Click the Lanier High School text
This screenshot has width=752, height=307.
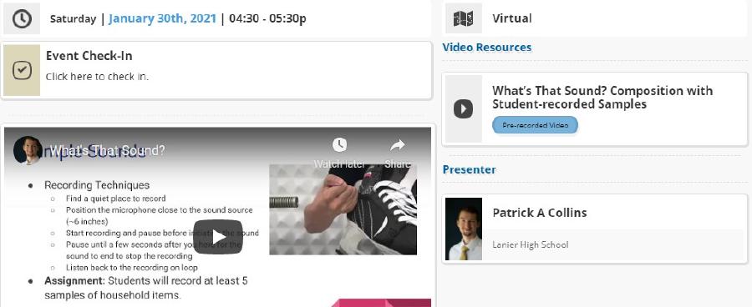click(531, 244)
